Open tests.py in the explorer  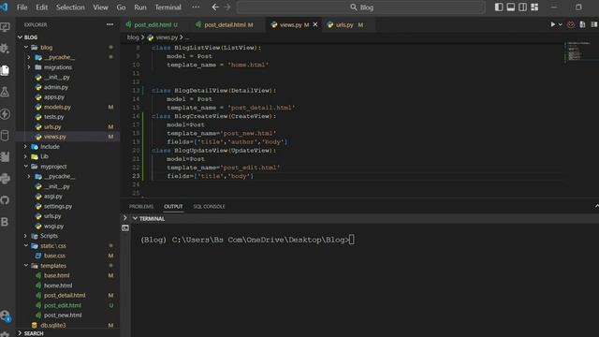(x=54, y=117)
